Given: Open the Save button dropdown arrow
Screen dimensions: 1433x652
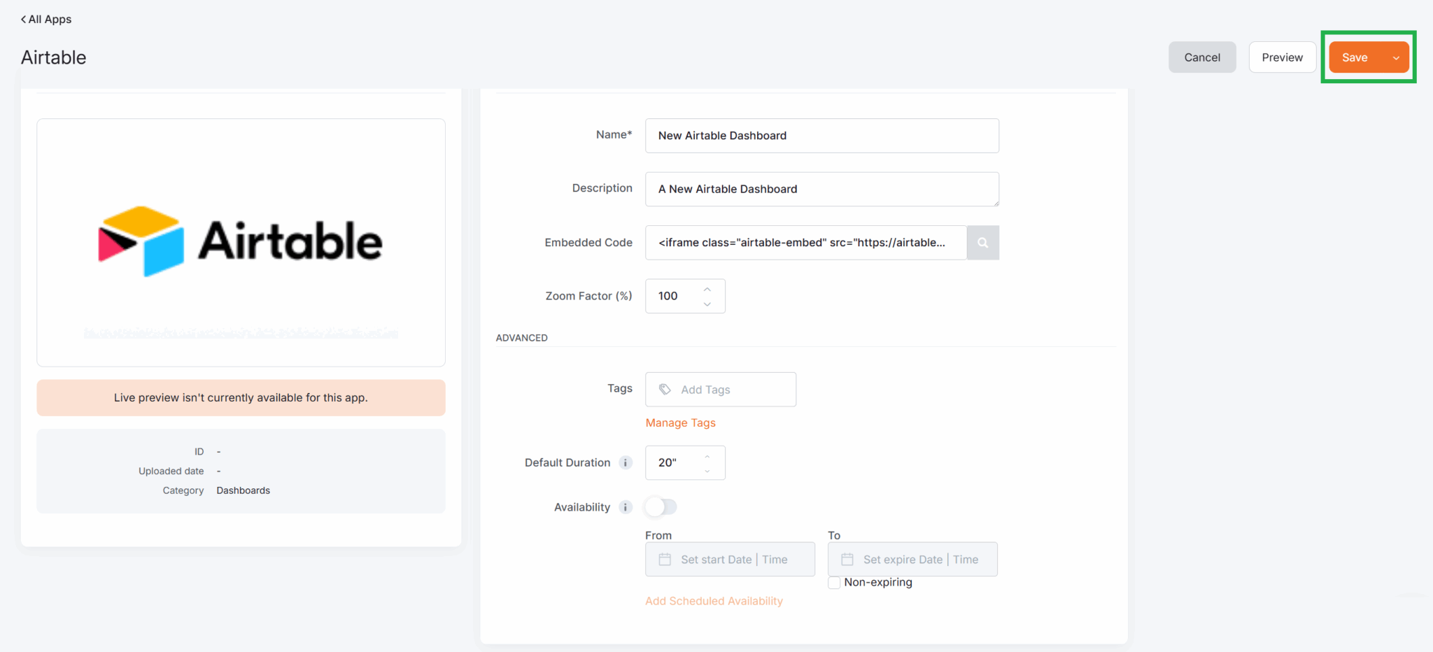Looking at the screenshot, I should [1397, 57].
